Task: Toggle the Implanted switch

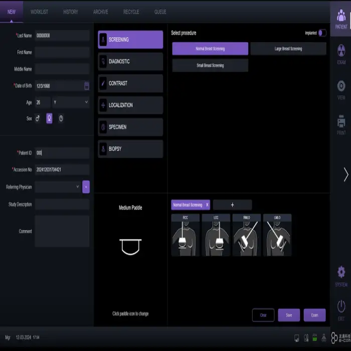Action: click(322, 33)
